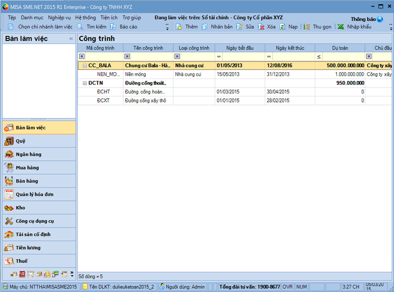Open the Bán hàng module
The image size is (394, 292).
[x=39, y=181]
